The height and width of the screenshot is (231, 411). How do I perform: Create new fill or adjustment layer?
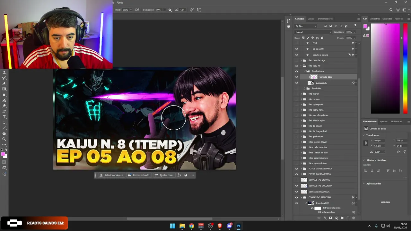coord(336,218)
